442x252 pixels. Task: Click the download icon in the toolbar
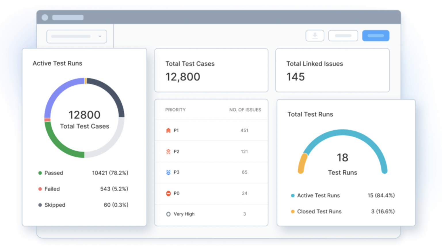click(x=315, y=35)
